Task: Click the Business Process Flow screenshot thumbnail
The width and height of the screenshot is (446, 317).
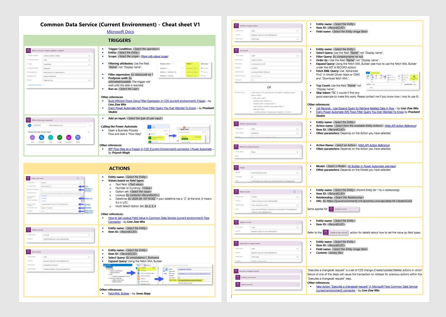Action: pyautogui.click(x=179, y=134)
